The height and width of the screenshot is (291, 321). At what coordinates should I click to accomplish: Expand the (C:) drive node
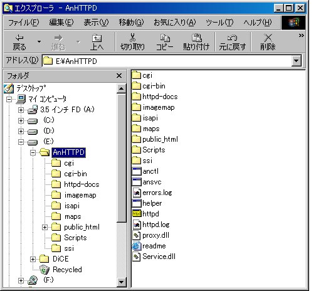21,120
